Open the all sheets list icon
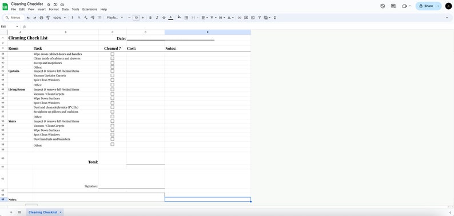Screen dimensions: 454x216 click(19, 212)
